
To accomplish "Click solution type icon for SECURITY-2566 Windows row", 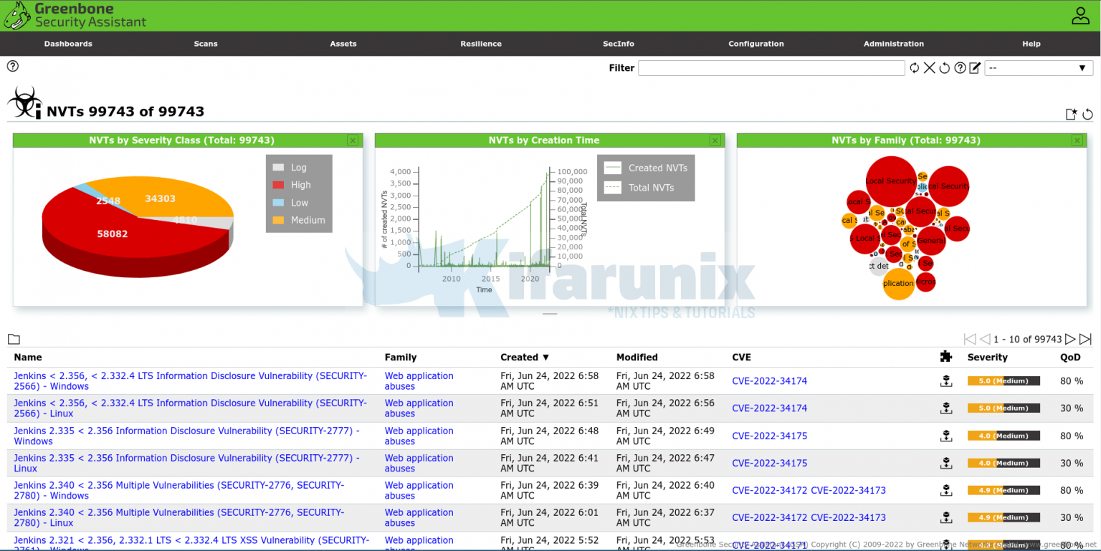I will coord(946,381).
